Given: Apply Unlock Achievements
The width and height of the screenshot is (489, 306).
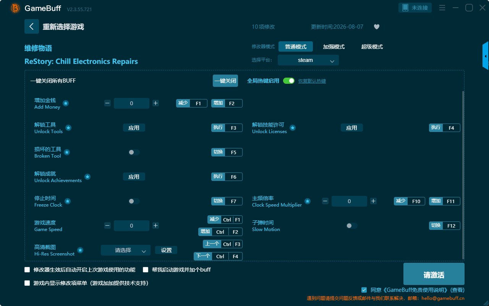Looking at the screenshot, I should 134,177.
